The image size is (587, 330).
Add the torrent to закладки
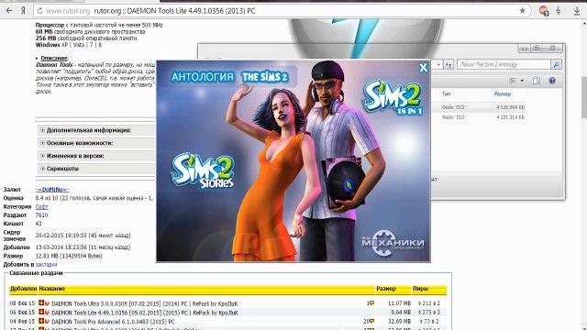pyautogui.click(x=46, y=265)
